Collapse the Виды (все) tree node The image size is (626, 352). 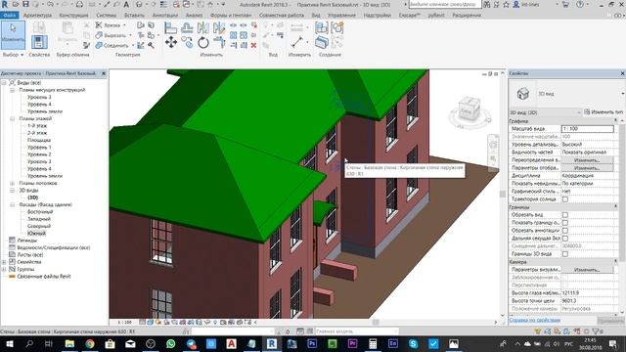point(4,82)
